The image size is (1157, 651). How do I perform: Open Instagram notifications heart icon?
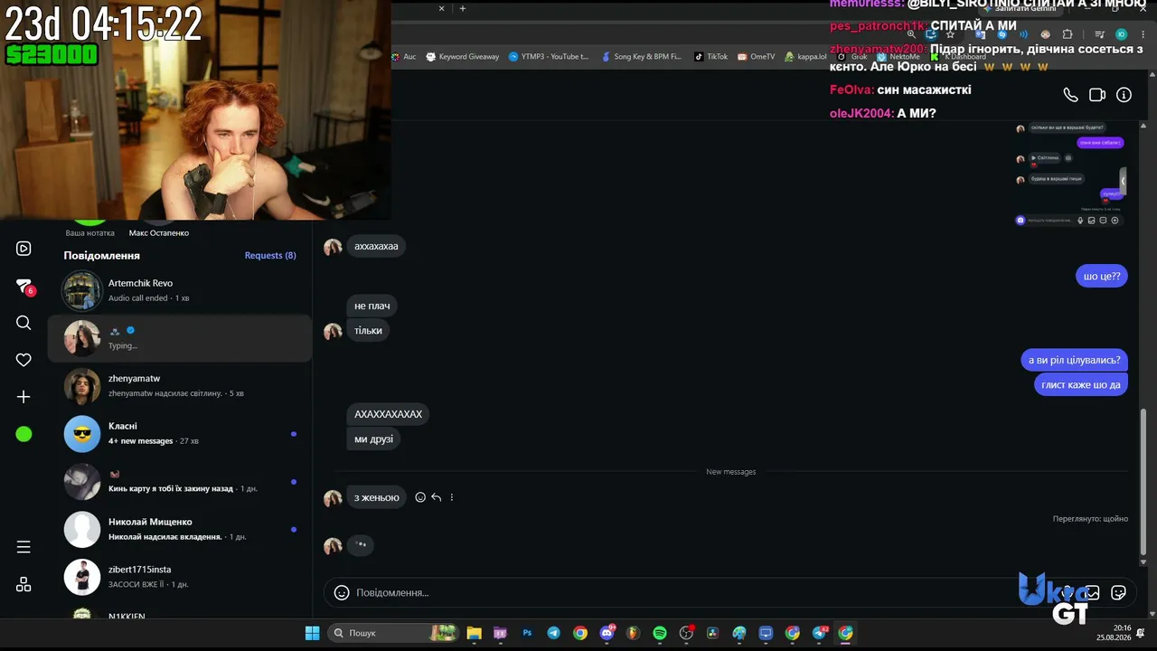(x=24, y=360)
